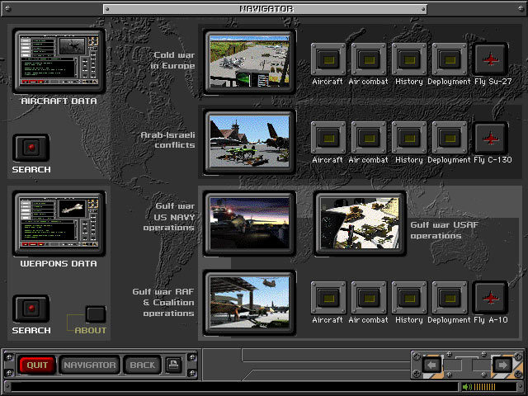This screenshot has width=528, height=396.
Task: Click the NAVIGATOR button in bottom bar
Action: 90,365
